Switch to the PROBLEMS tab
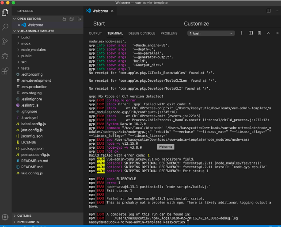This screenshot has width=281, height=227. coord(169,33)
